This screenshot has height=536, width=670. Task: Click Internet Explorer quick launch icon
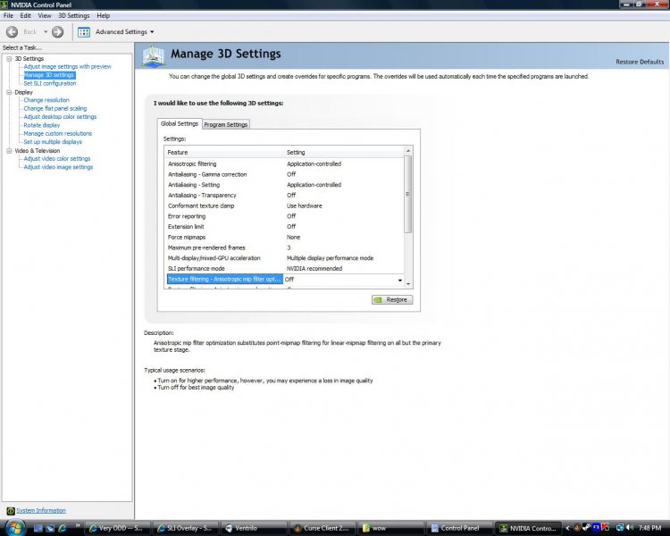tap(62, 528)
